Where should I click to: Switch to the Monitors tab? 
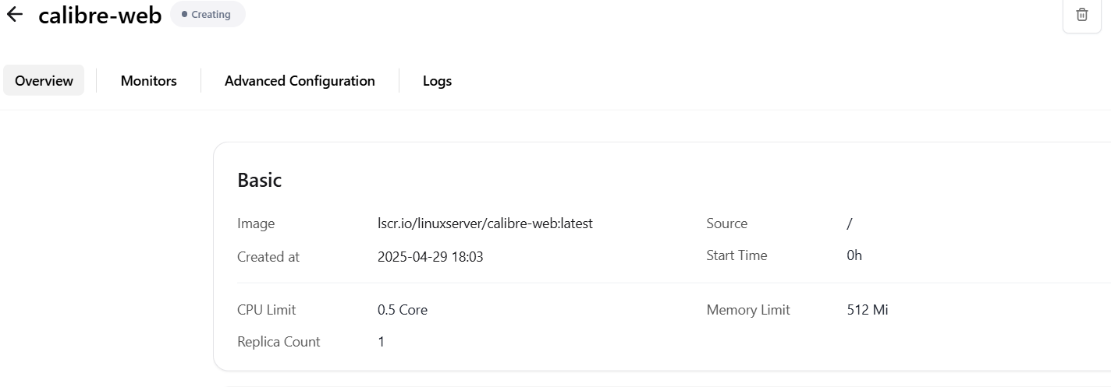coord(148,80)
